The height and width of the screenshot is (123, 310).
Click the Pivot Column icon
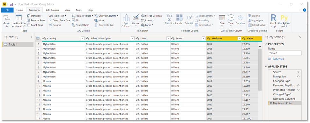73,25
